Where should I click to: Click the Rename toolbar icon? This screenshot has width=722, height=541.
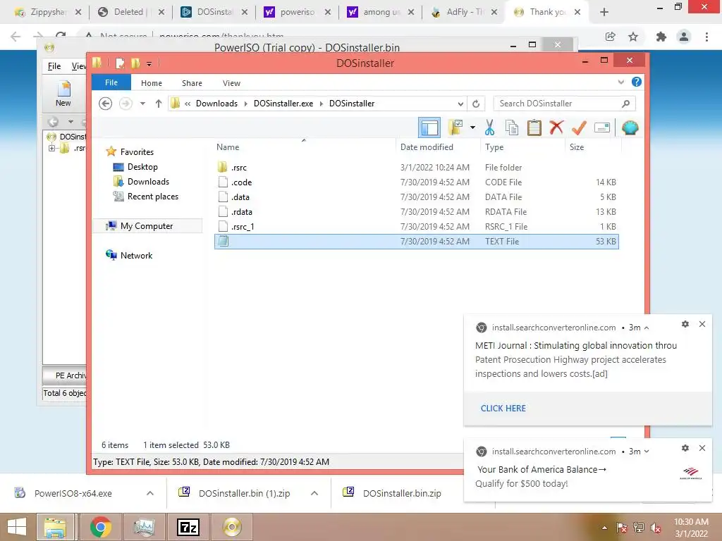click(602, 128)
